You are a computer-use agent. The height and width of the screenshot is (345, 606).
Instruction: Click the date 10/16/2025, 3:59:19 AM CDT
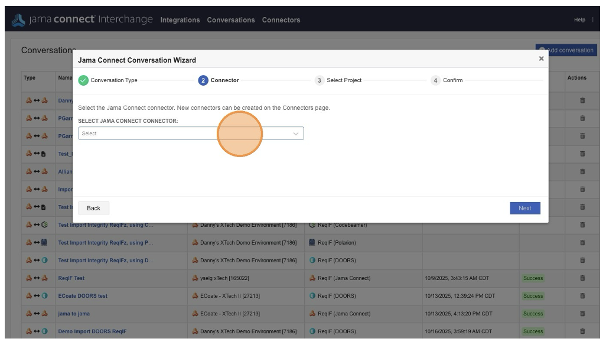tap(458, 331)
